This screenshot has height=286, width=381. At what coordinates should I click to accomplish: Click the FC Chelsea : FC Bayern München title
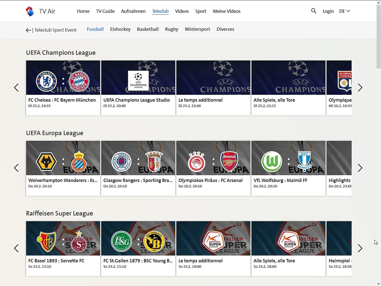62,100
